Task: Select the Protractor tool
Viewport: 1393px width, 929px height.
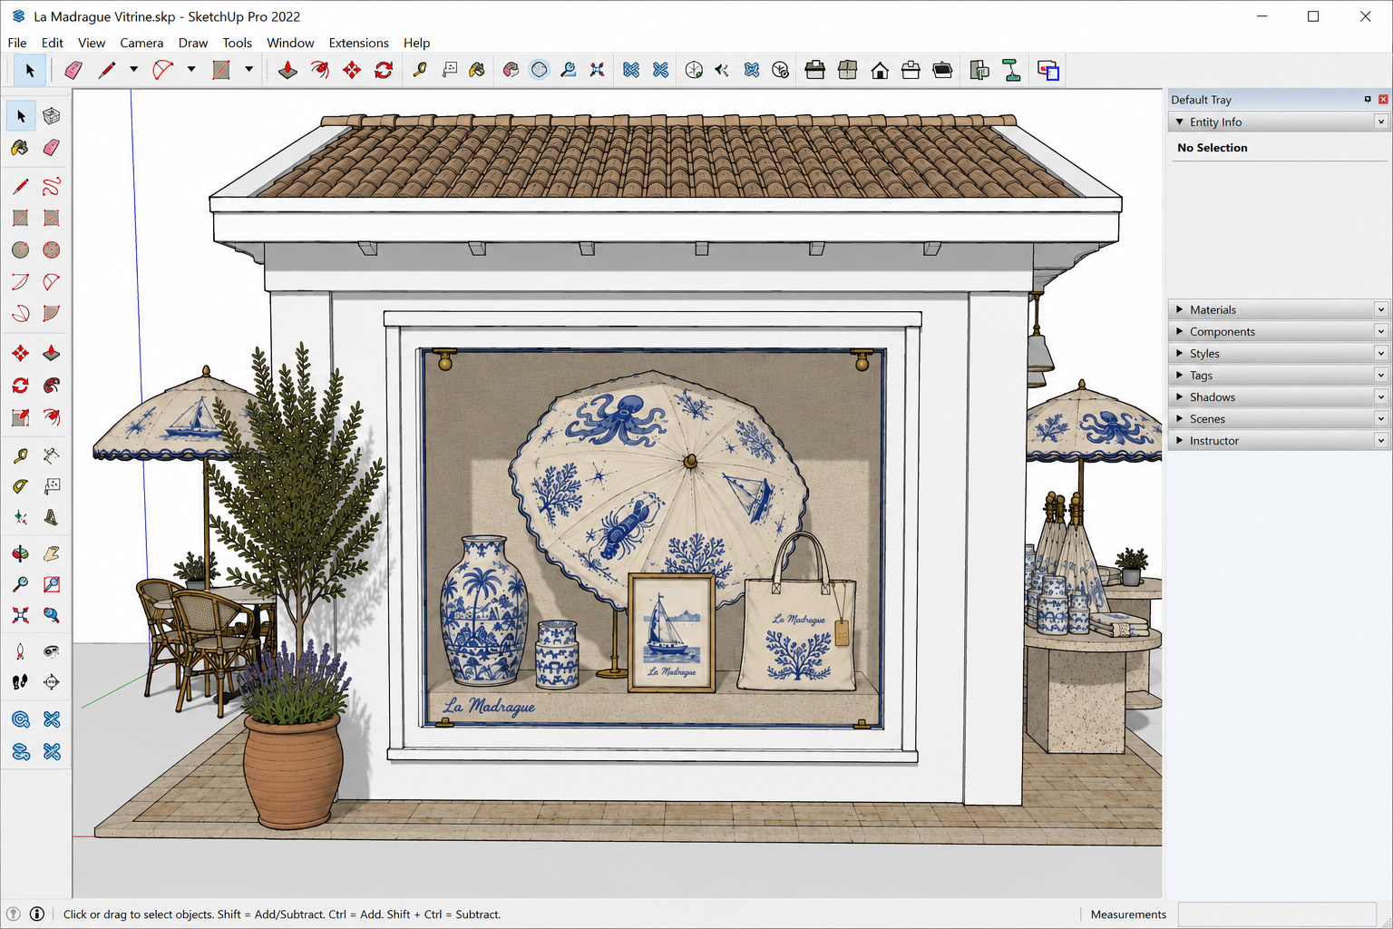Action: click(x=20, y=486)
